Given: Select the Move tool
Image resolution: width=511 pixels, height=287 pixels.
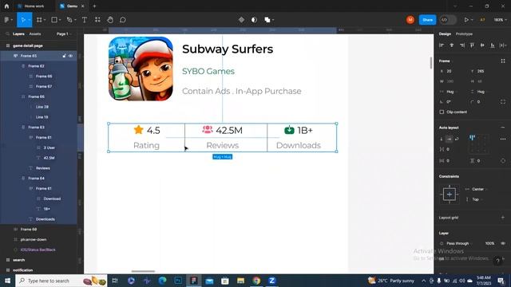Looking at the screenshot, I should [23, 20].
